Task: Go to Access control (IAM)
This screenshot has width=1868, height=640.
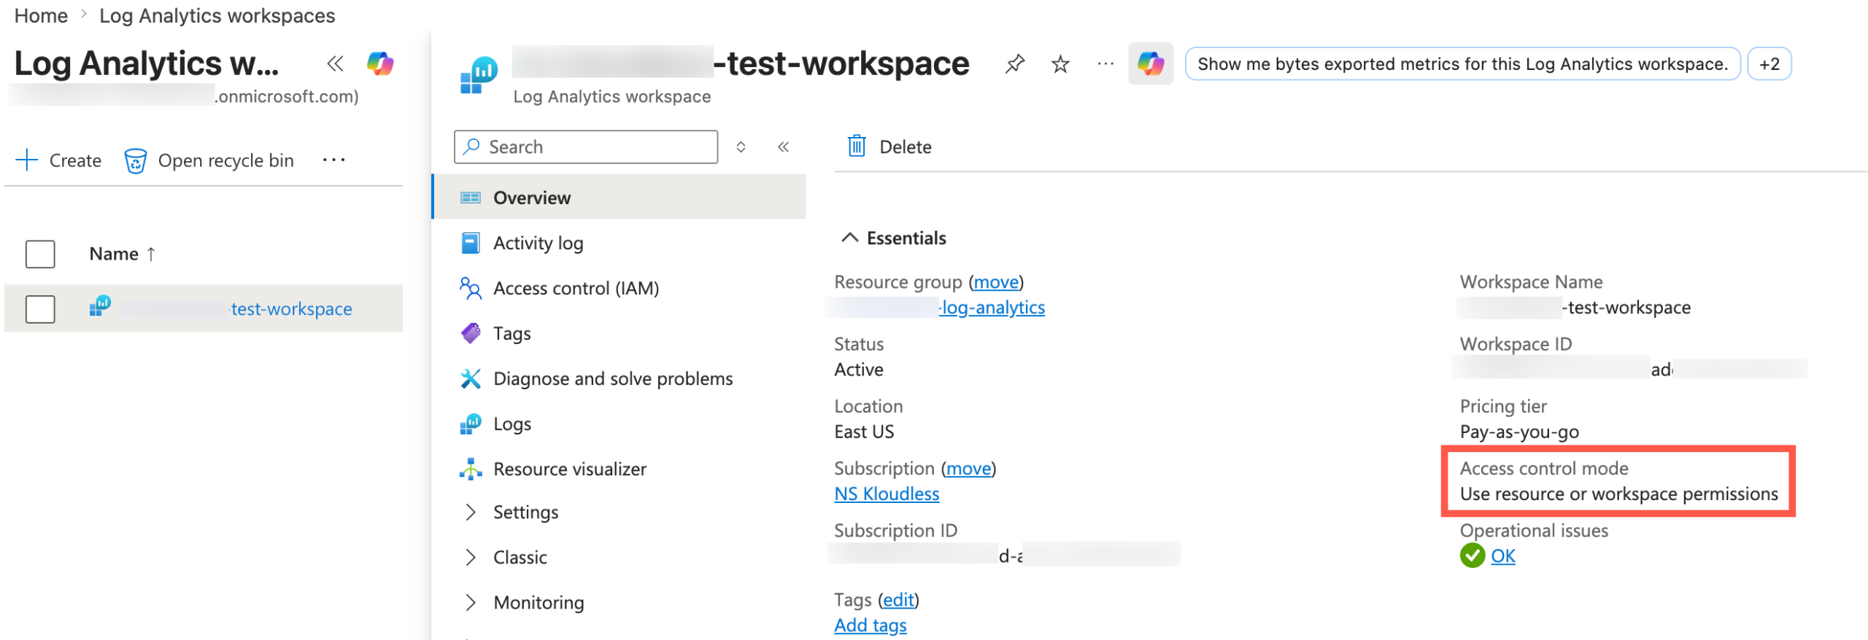Action: pyautogui.click(x=576, y=288)
